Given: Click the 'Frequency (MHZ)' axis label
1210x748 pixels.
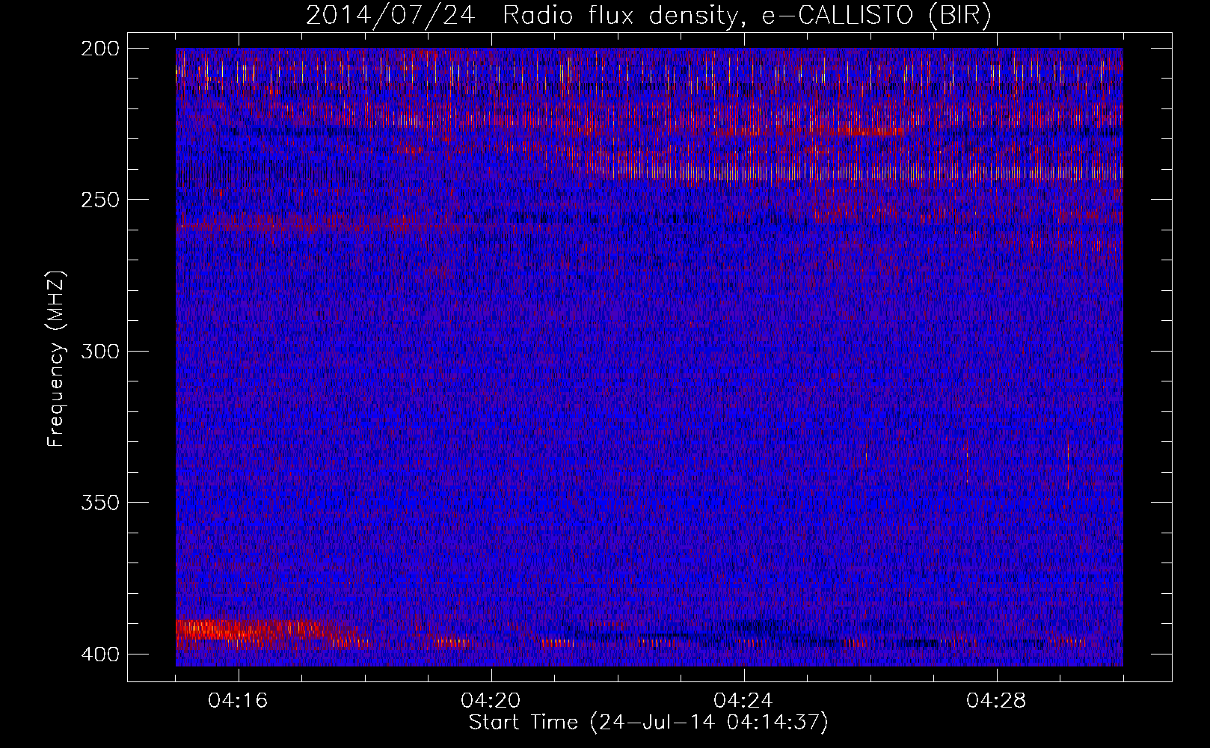Looking at the screenshot, I should (x=56, y=358).
